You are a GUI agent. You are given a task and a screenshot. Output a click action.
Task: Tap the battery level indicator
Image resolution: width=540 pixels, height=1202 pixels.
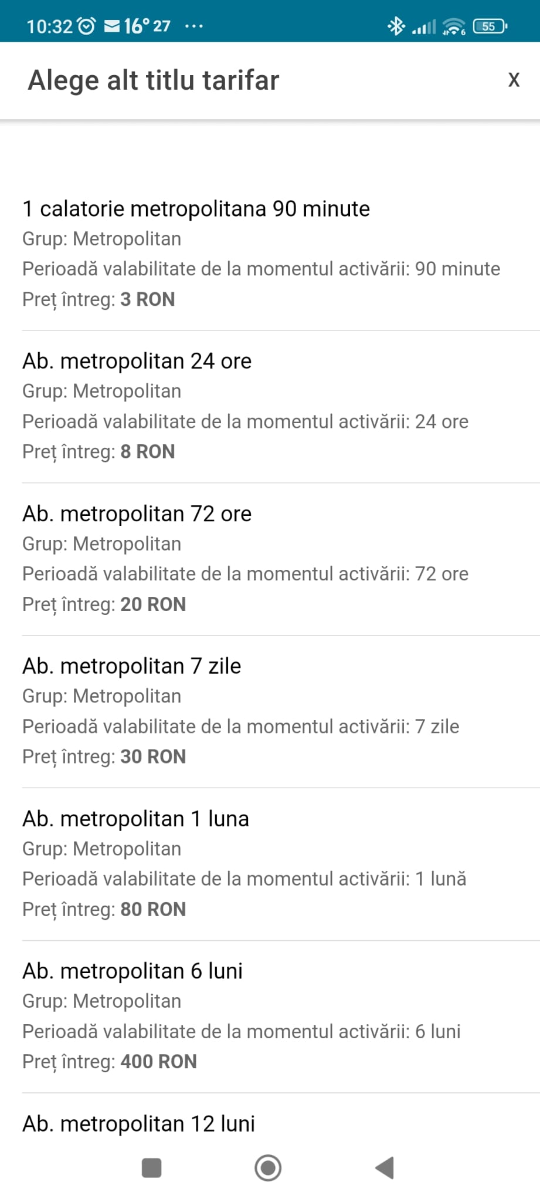(x=490, y=26)
